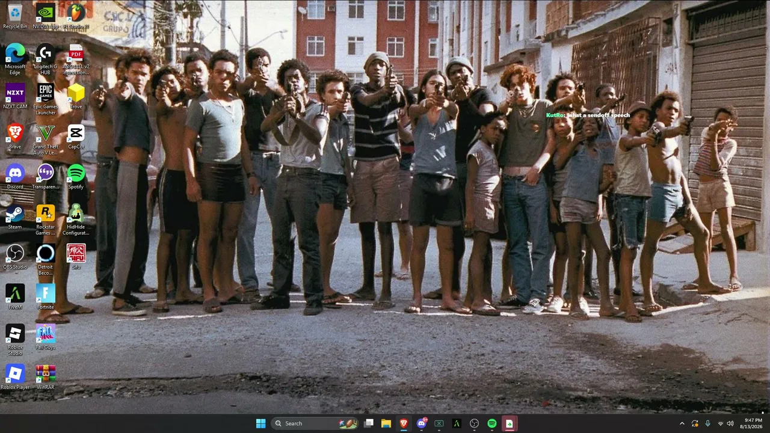
Task: Click the sync status tray icon
Action: click(x=695, y=423)
